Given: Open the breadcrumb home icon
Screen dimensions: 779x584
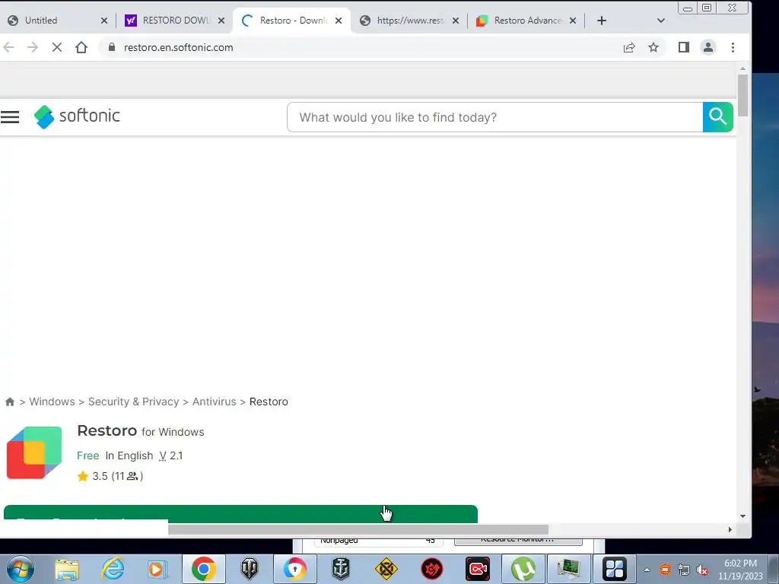Looking at the screenshot, I should pyautogui.click(x=10, y=401).
